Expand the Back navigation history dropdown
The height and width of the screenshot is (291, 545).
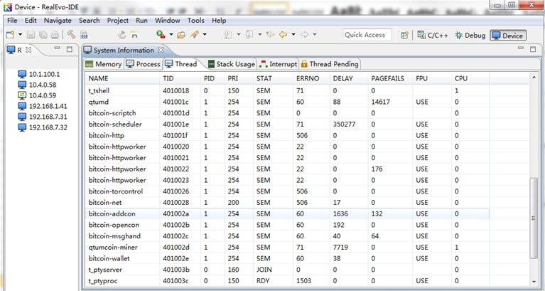point(293,34)
